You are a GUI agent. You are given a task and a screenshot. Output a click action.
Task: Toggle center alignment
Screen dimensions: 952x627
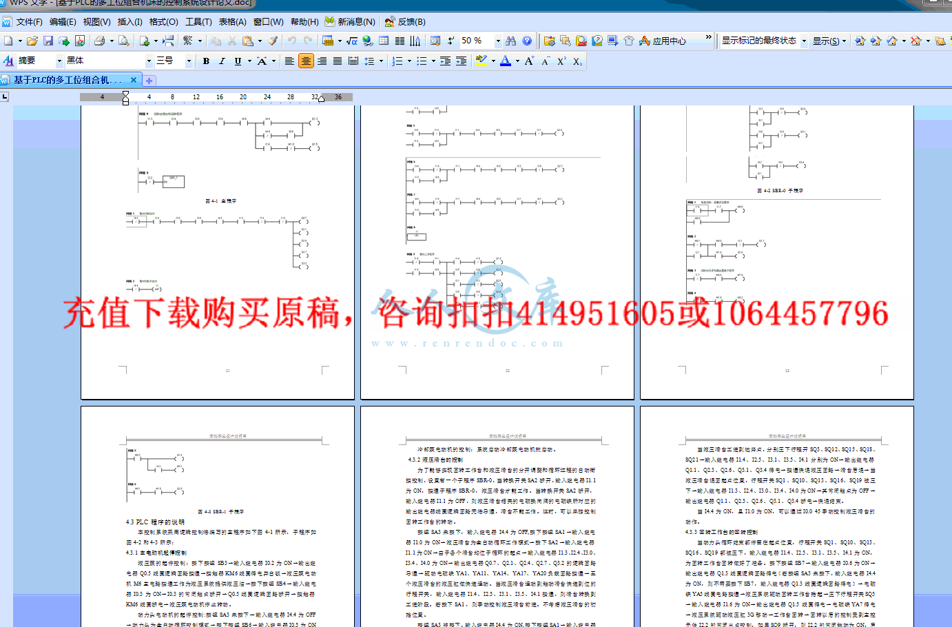pos(306,61)
